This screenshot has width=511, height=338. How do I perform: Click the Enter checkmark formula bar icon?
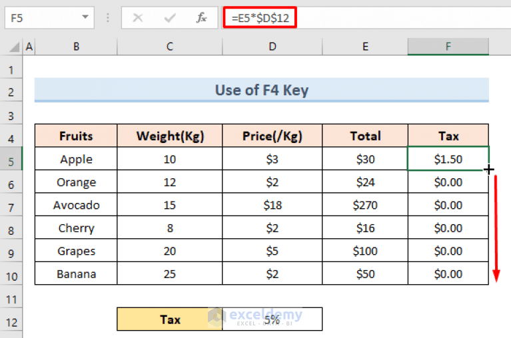[170, 17]
